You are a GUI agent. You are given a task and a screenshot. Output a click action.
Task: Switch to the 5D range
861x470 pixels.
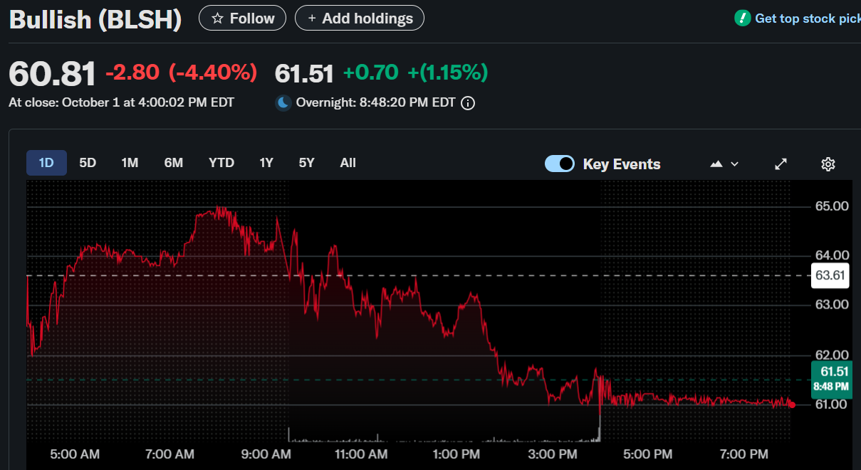tap(88, 163)
